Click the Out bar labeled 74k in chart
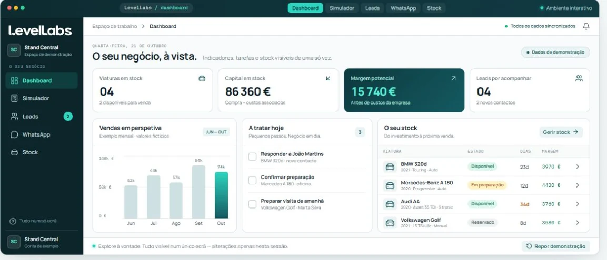The width and height of the screenshot is (607, 260). point(222,195)
